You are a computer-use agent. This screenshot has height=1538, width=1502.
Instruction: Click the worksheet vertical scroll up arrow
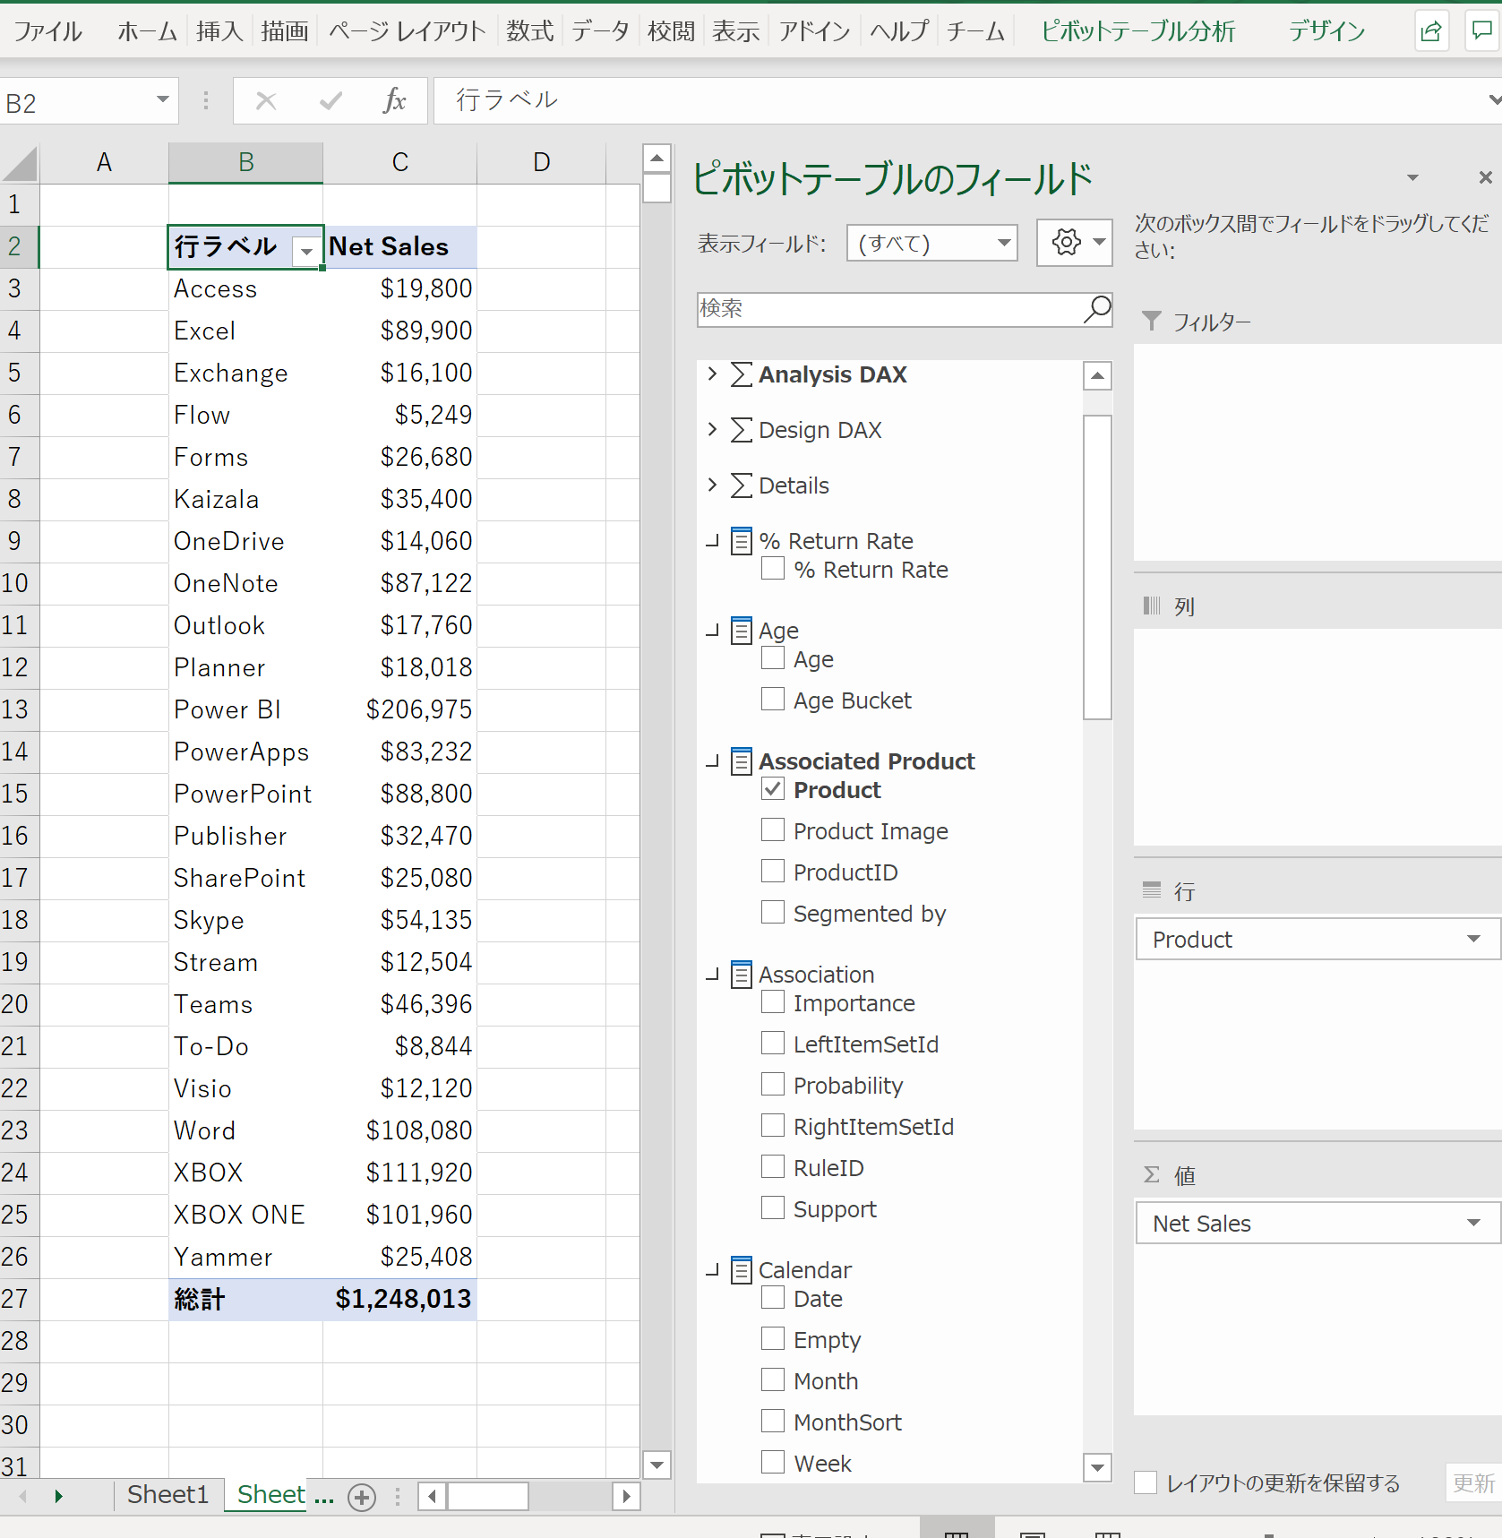[657, 159]
